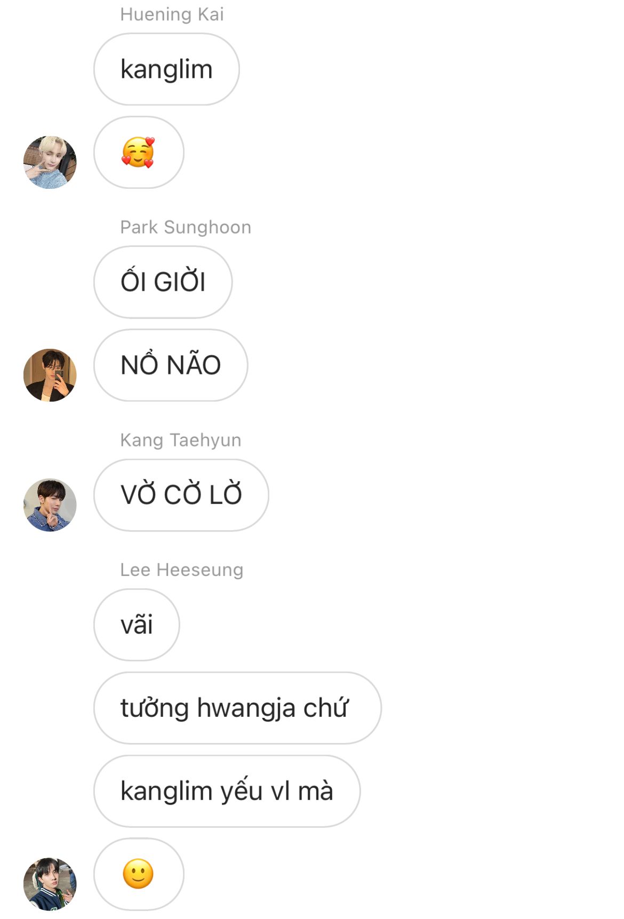Open avatar beside VỜ CỜ LỜ
The image size is (624, 919).
point(50,505)
